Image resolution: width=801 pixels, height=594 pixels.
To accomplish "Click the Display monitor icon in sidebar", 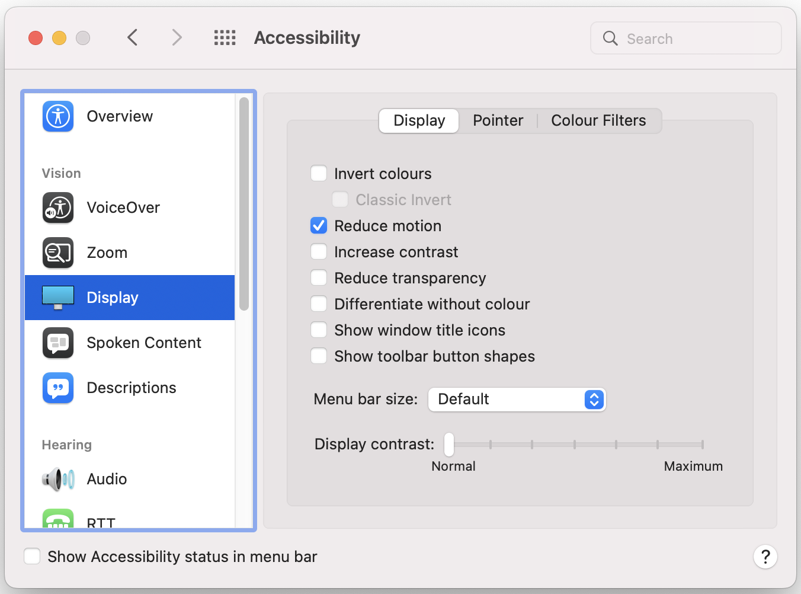I will point(57,297).
